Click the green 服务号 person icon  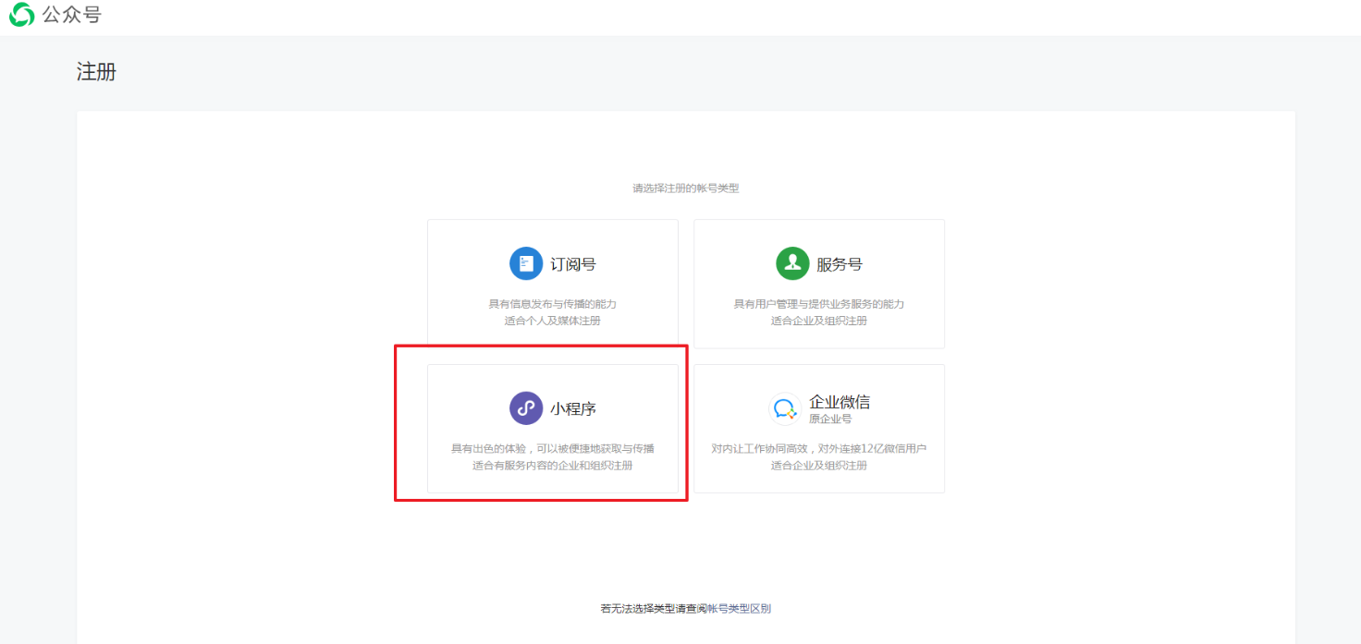(792, 263)
